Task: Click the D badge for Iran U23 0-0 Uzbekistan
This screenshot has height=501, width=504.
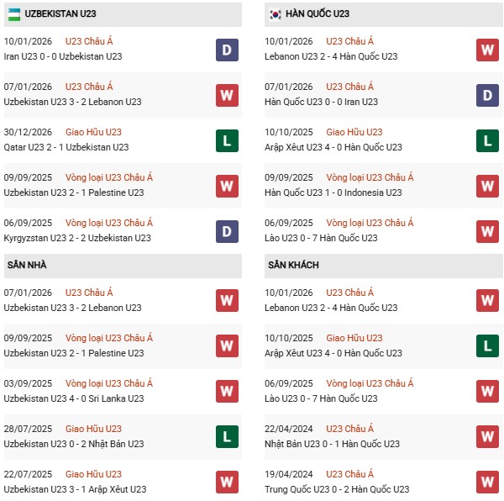Action: click(x=225, y=50)
